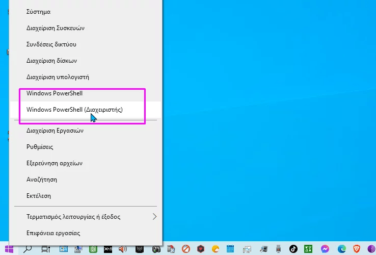Choose Συνδέσεις δικτύου menu item
This screenshot has width=376, height=255.
[x=86, y=44]
